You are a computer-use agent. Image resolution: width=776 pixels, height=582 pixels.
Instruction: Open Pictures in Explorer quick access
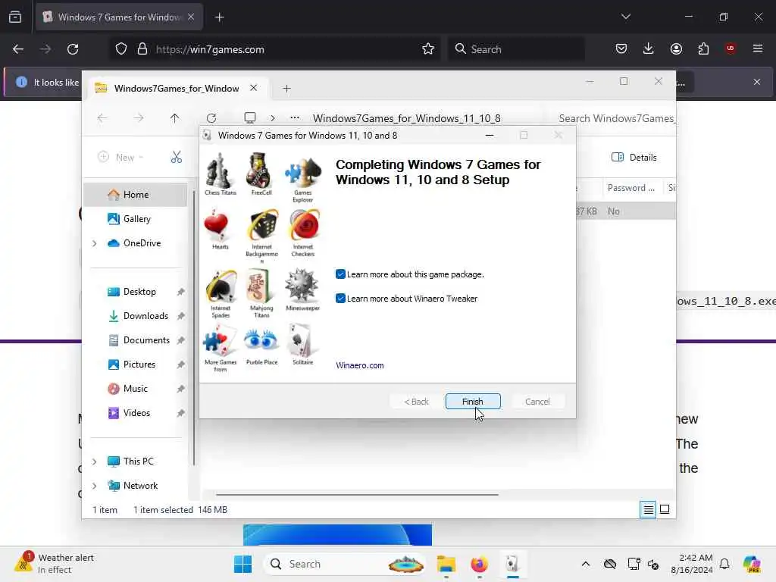click(135, 365)
